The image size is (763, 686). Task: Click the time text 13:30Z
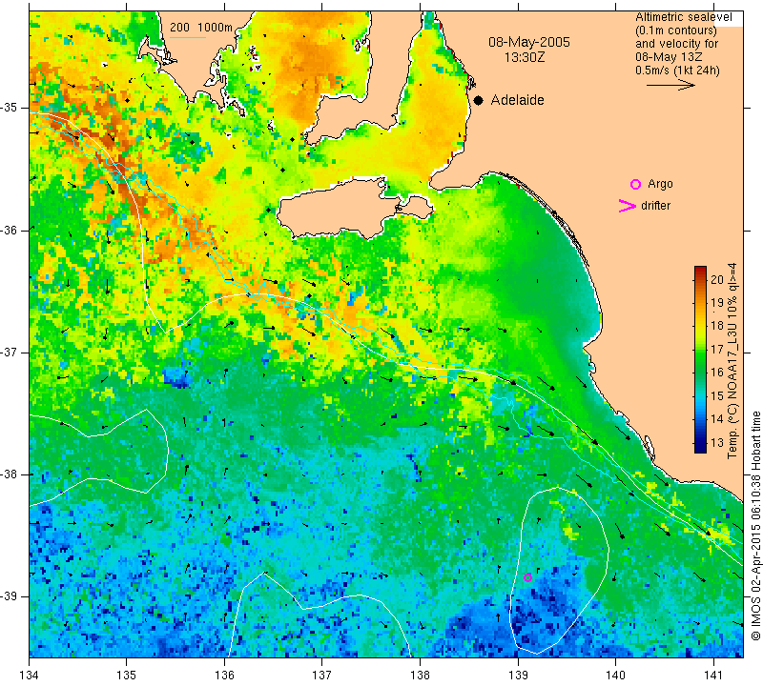coord(524,57)
